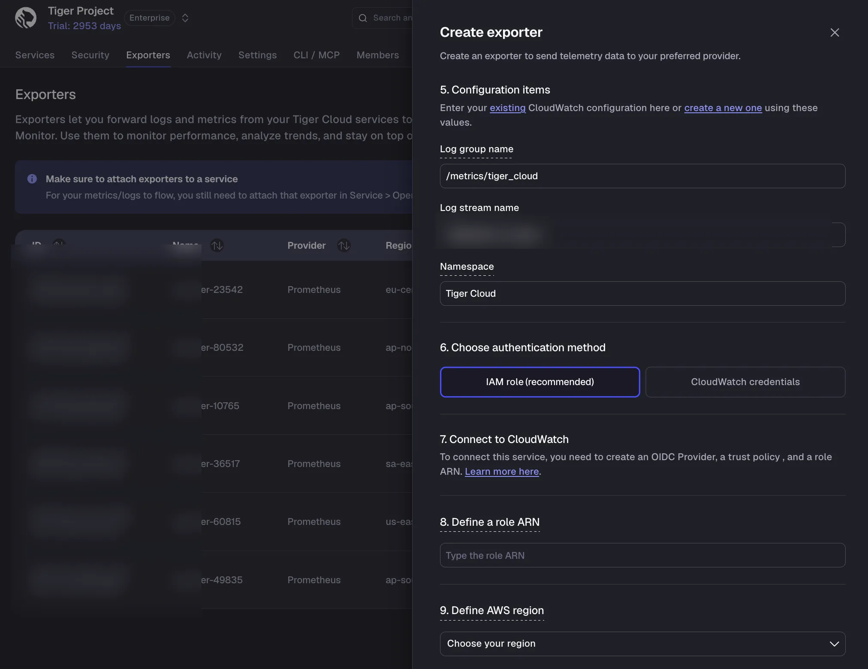Follow the 'existing' CloudWatch configuration link
868x669 pixels.
click(x=507, y=108)
